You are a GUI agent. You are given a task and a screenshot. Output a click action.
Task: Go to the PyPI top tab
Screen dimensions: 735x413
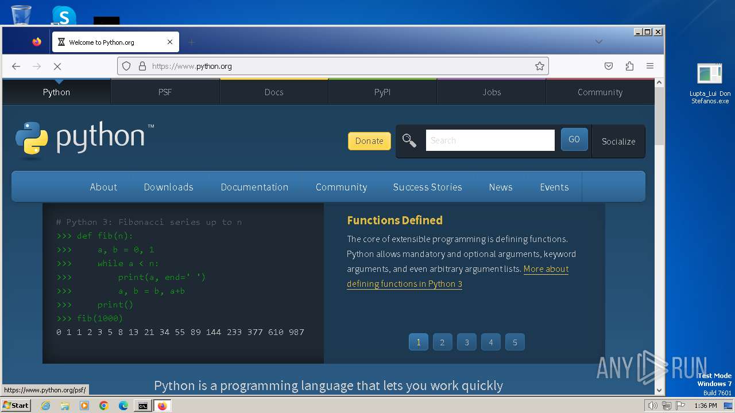pos(382,92)
